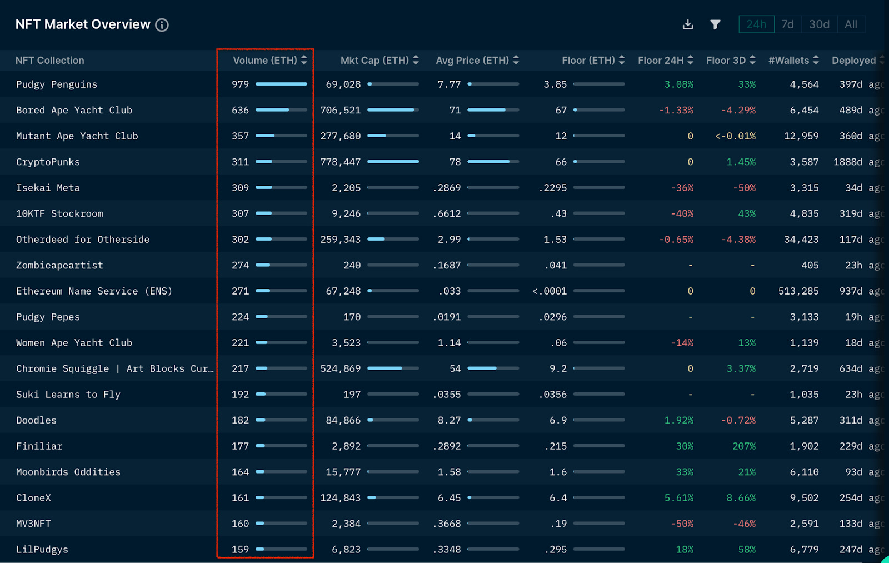889x563 pixels.
Task: Open the Pudgy Penguins collection
Action: [x=57, y=84]
